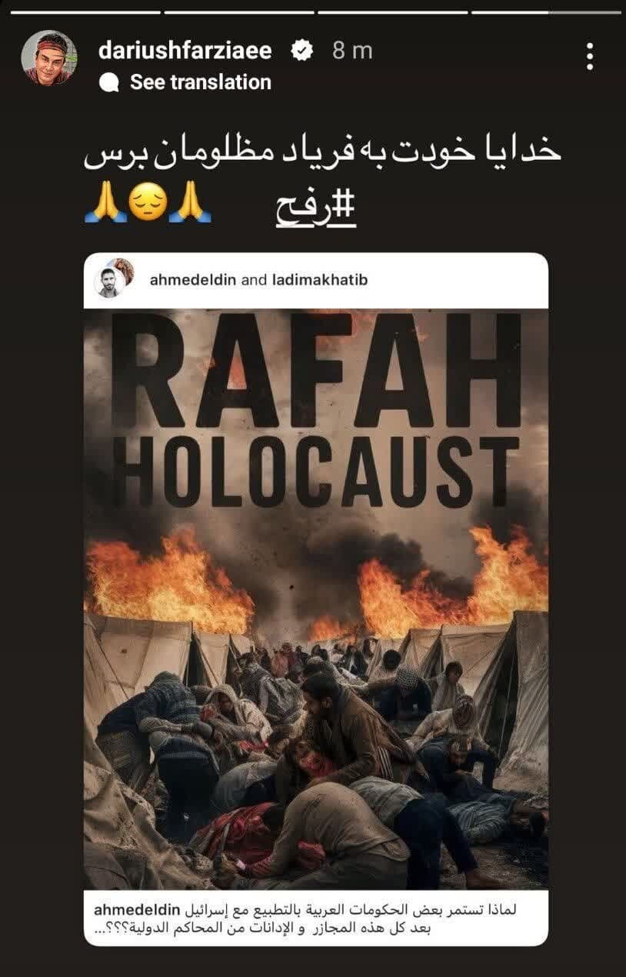Jump to the second story progress segment
Screen dimensions: 626x977
[239, 12]
